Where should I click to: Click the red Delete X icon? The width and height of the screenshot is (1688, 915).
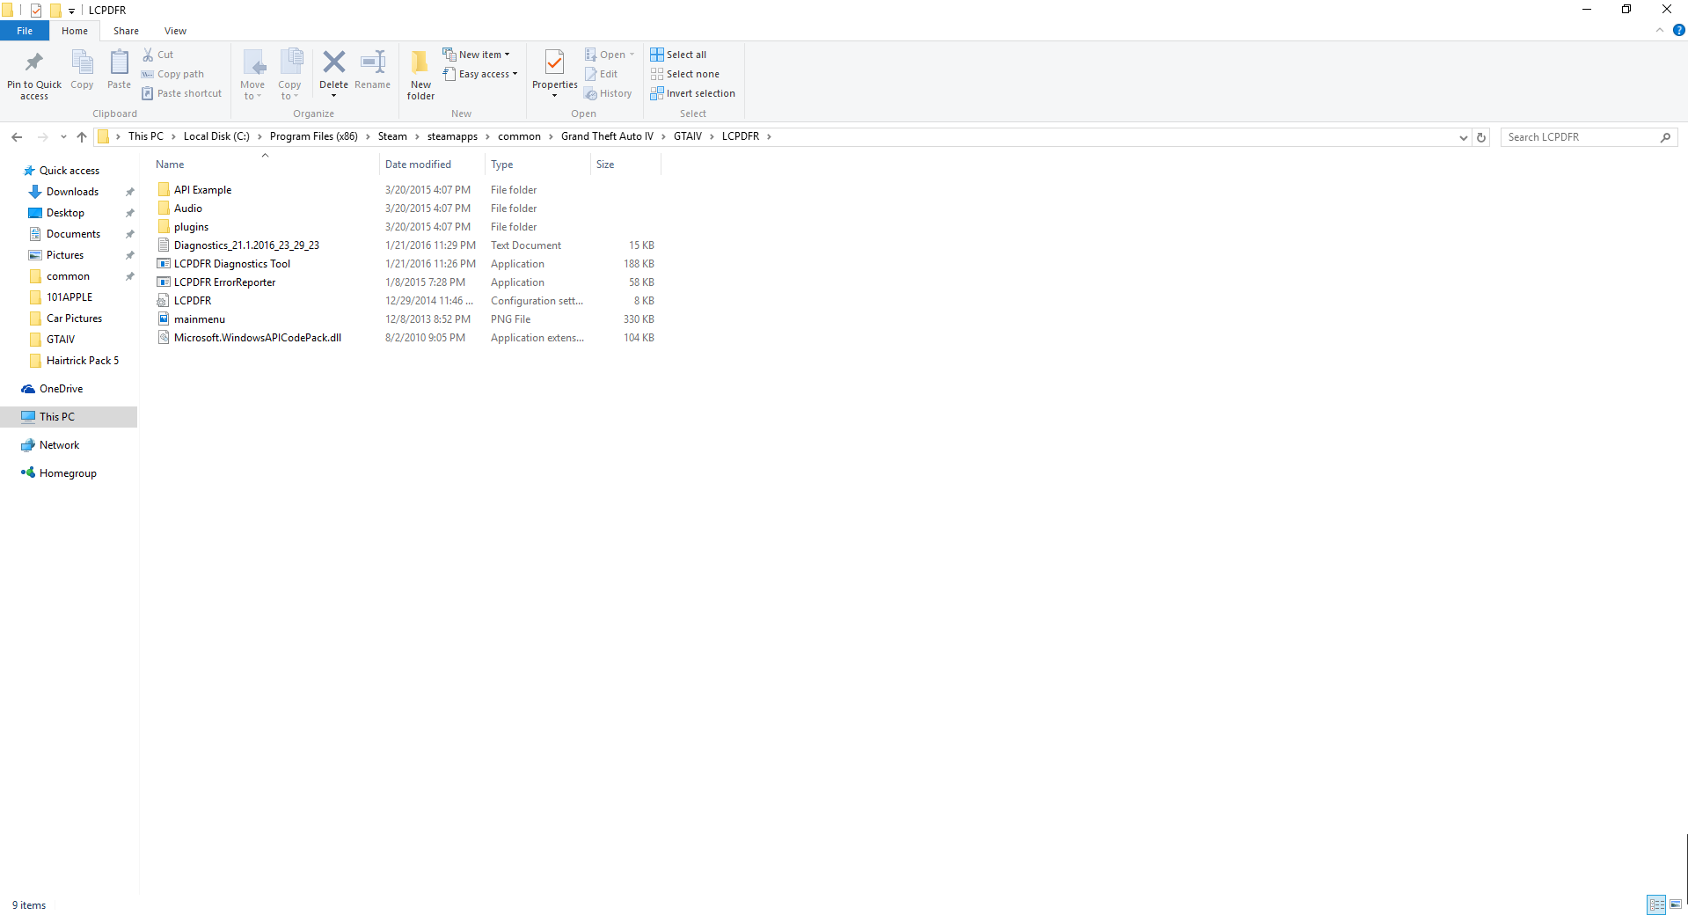334,62
